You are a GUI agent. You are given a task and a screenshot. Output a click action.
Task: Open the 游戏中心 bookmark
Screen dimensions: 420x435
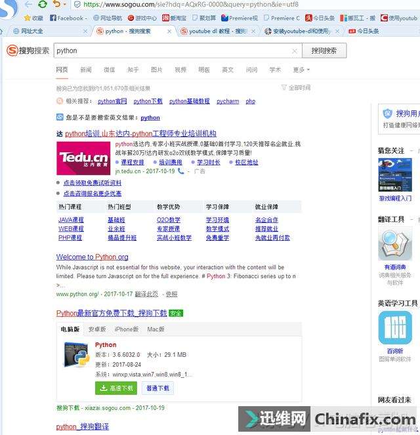tap(142, 18)
